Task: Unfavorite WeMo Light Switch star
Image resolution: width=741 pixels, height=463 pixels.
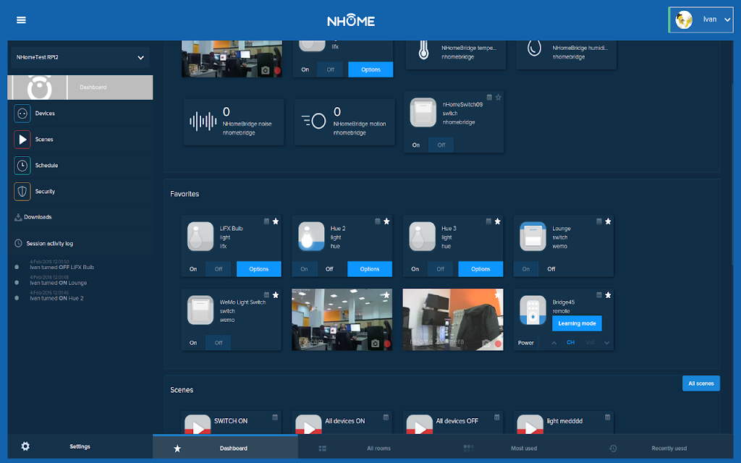Action: tap(276, 295)
